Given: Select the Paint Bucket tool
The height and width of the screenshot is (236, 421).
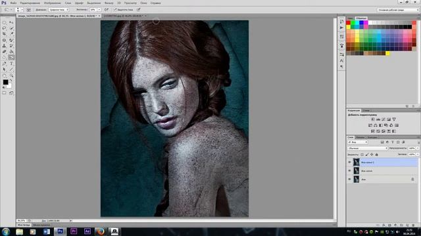Looking at the screenshot, I should [11, 52].
